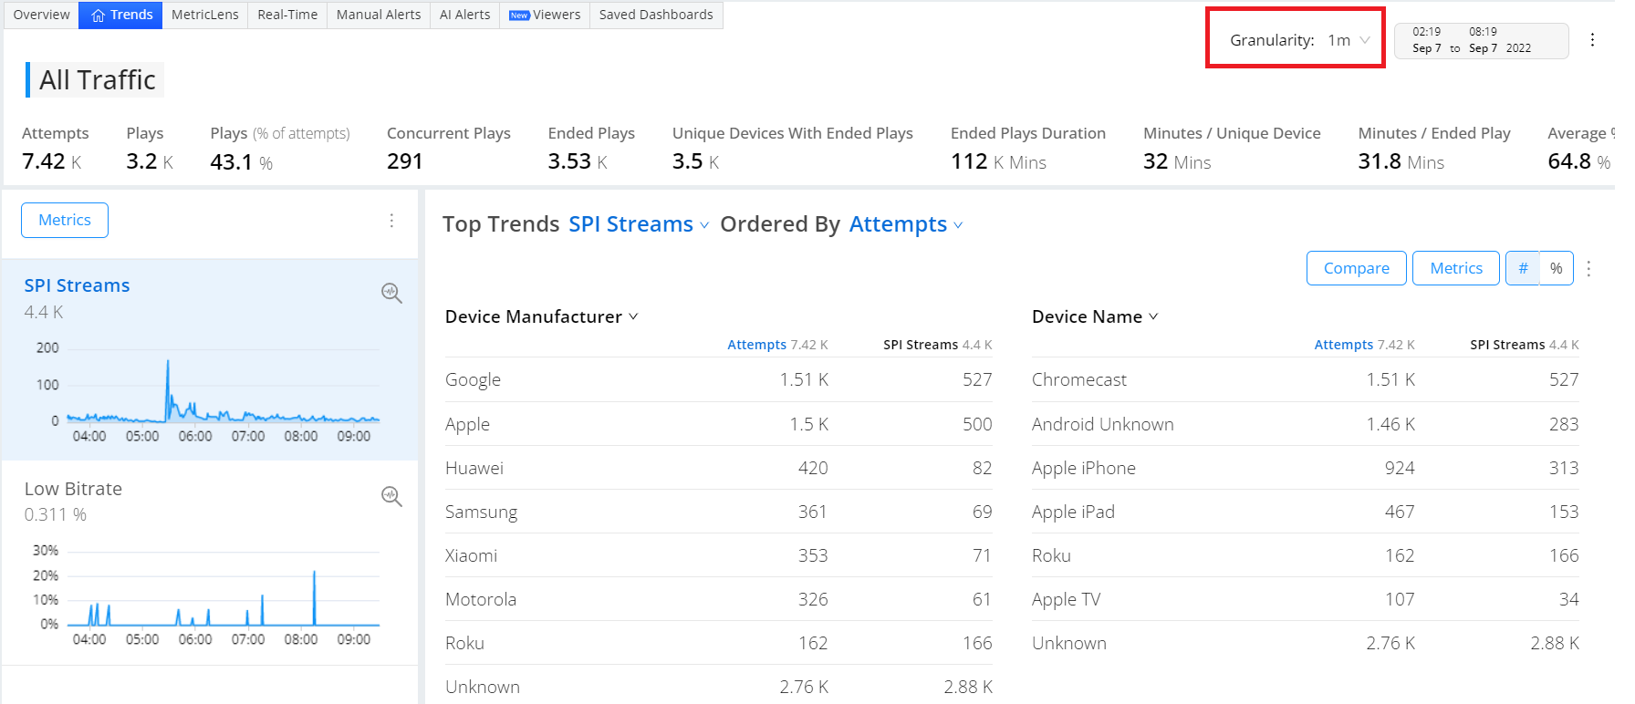Zoom into the SPI Streams chart
This screenshot has height=704, width=1635.
pyautogui.click(x=391, y=293)
